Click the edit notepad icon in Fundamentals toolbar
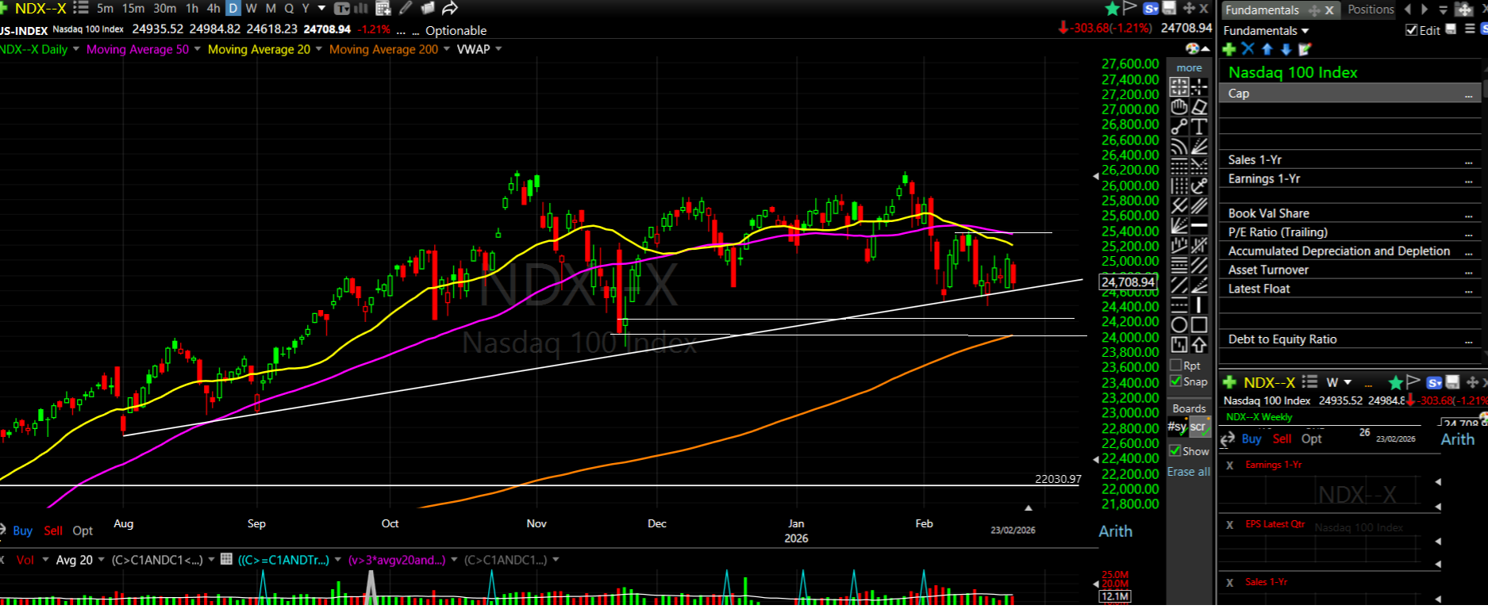1488x609 pixels. (x=1305, y=49)
